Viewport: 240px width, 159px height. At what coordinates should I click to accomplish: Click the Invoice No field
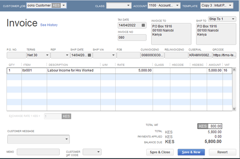(x=132, y=38)
